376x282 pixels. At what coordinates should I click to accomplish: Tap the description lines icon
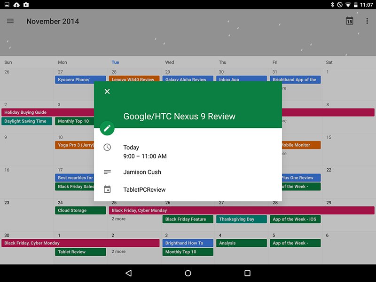click(x=107, y=172)
